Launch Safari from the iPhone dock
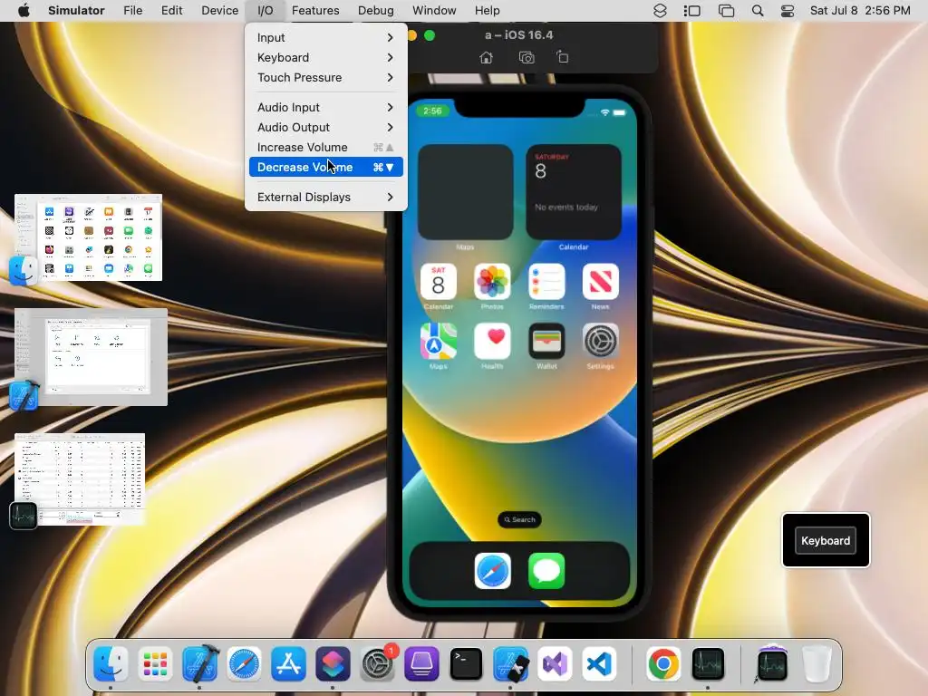Image resolution: width=928 pixels, height=696 pixels. click(492, 571)
